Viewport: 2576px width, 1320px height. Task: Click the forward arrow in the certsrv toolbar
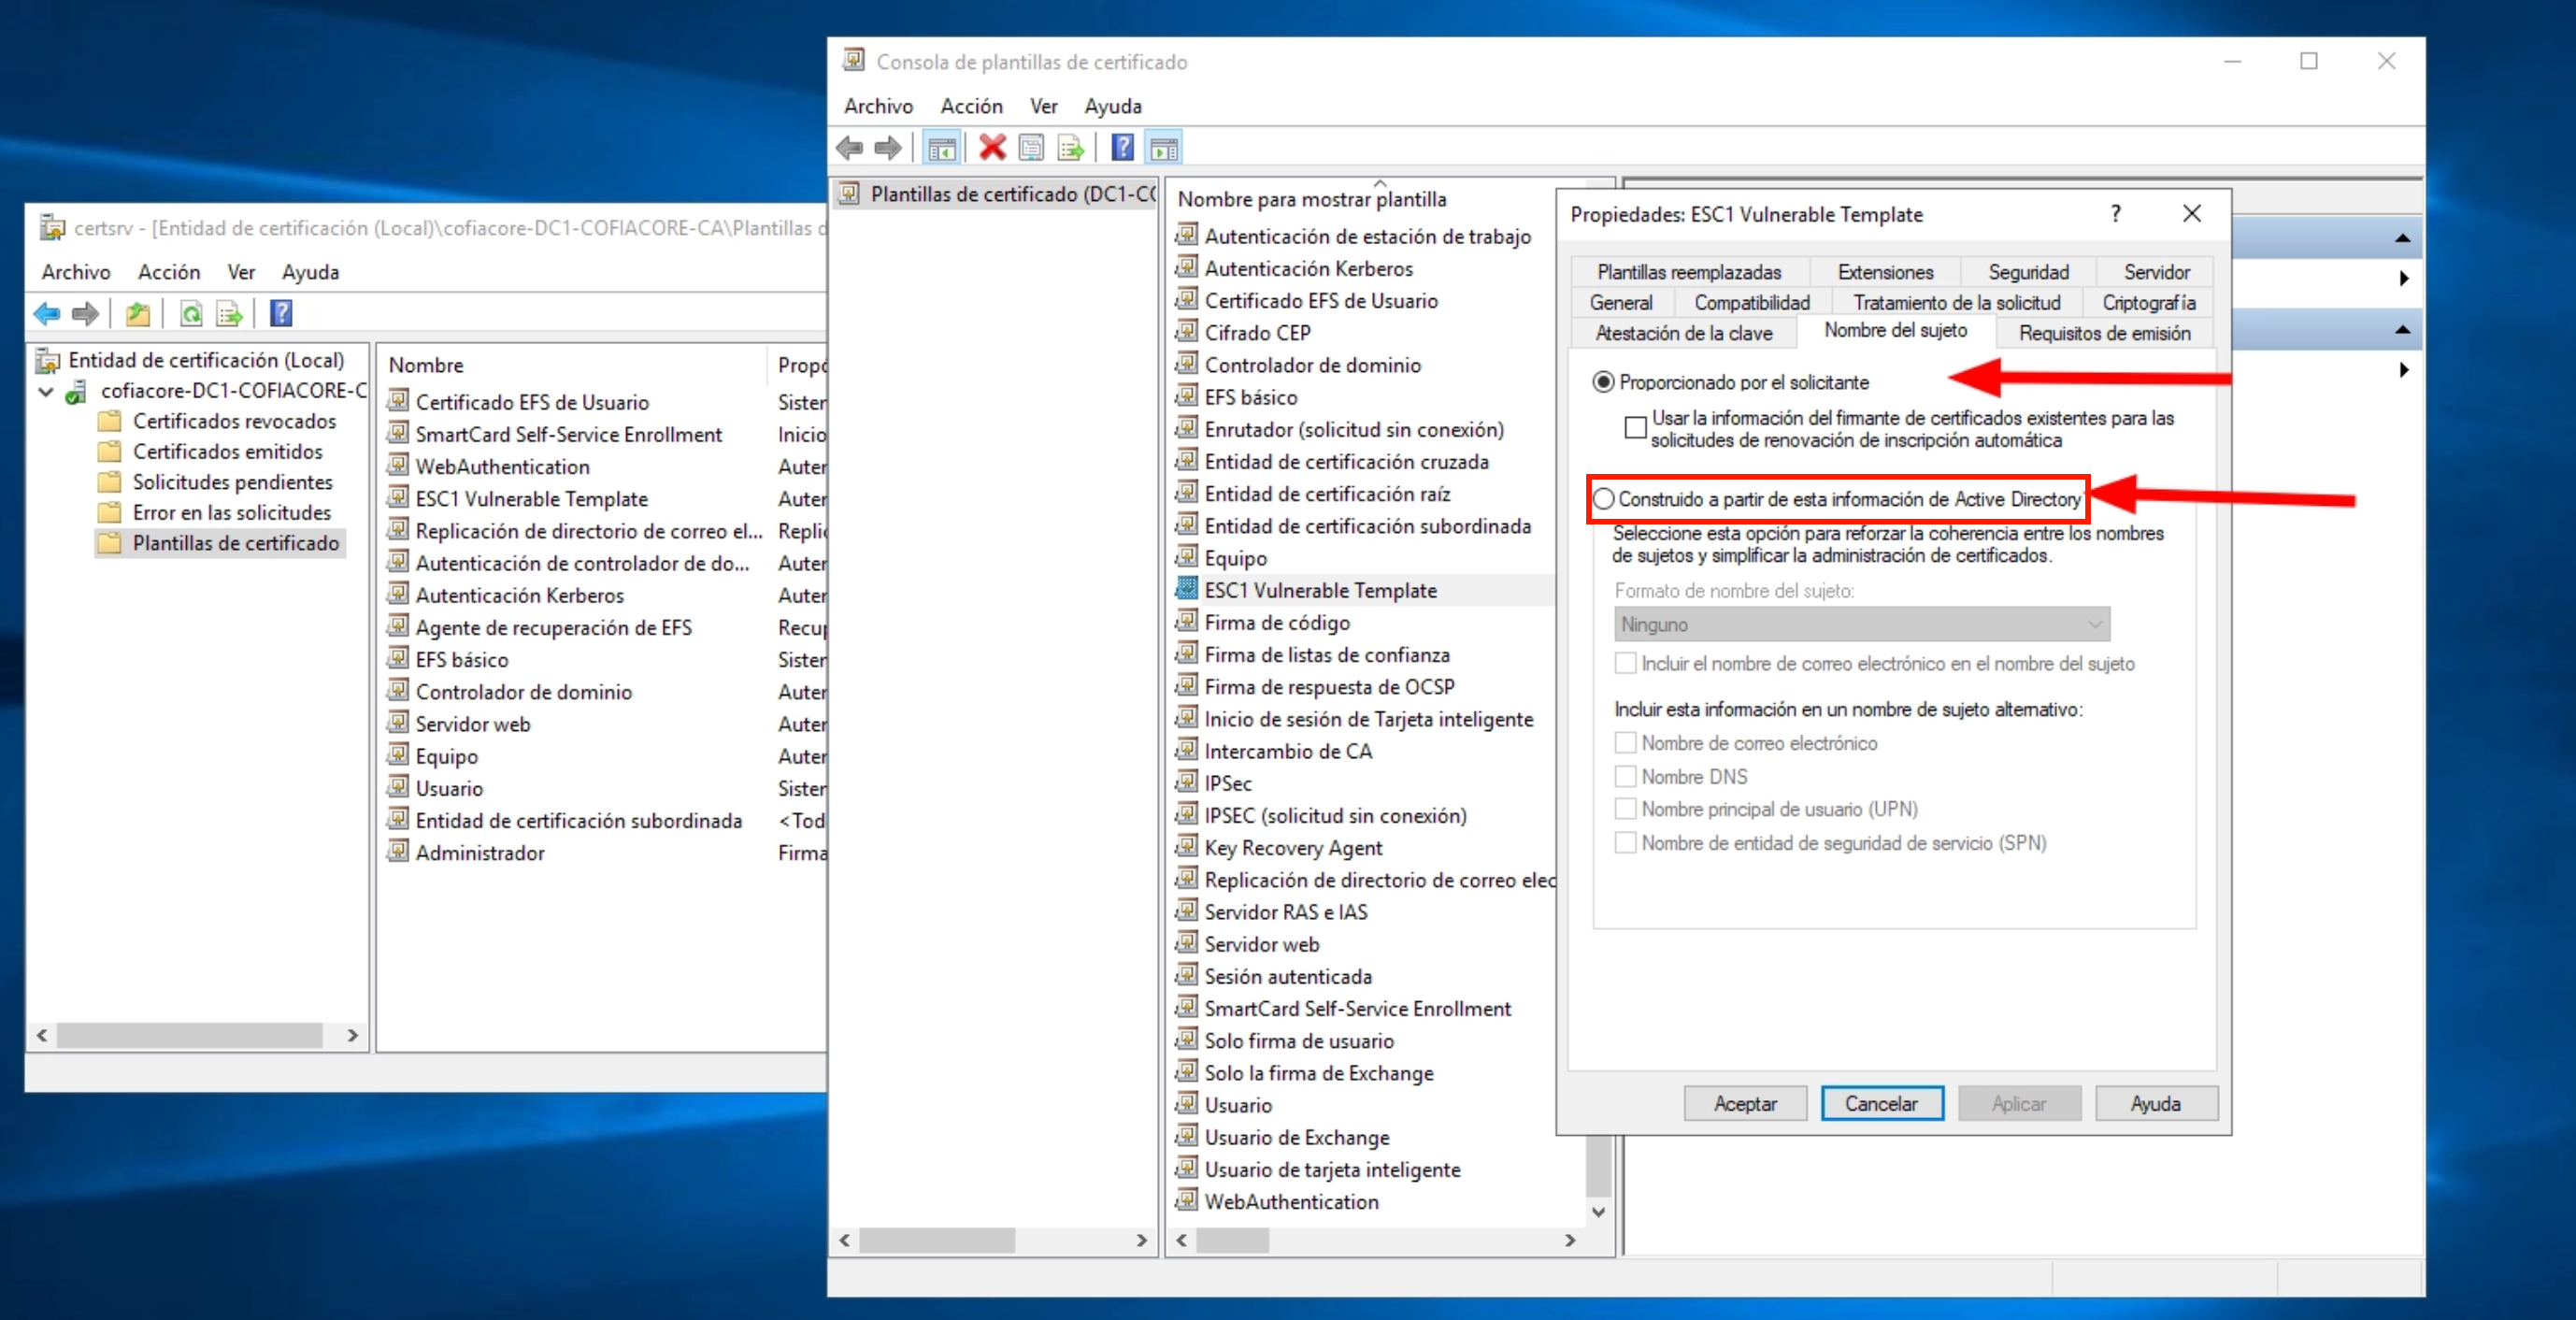tap(86, 314)
